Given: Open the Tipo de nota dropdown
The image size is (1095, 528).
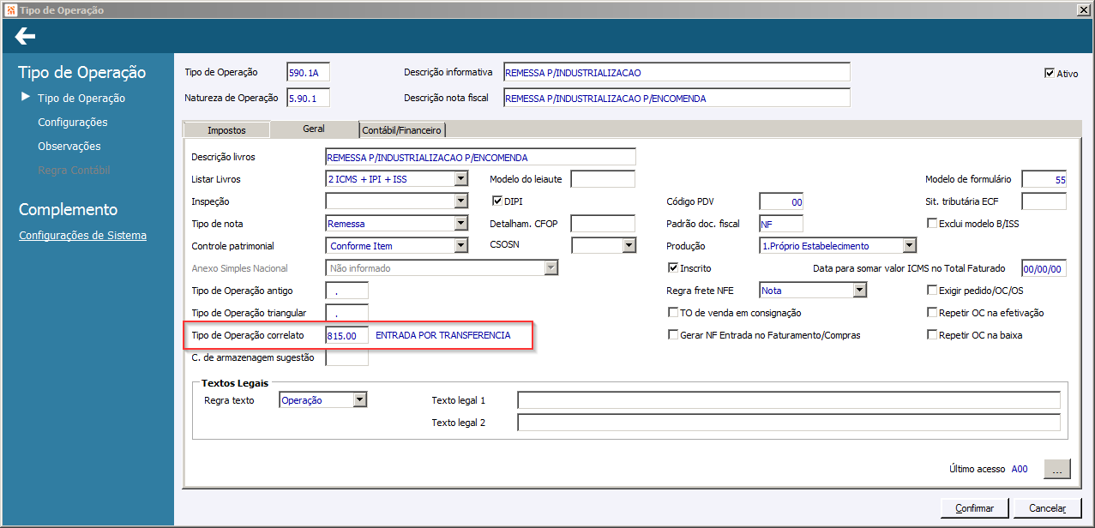Looking at the screenshot, I should coord(461,224).
